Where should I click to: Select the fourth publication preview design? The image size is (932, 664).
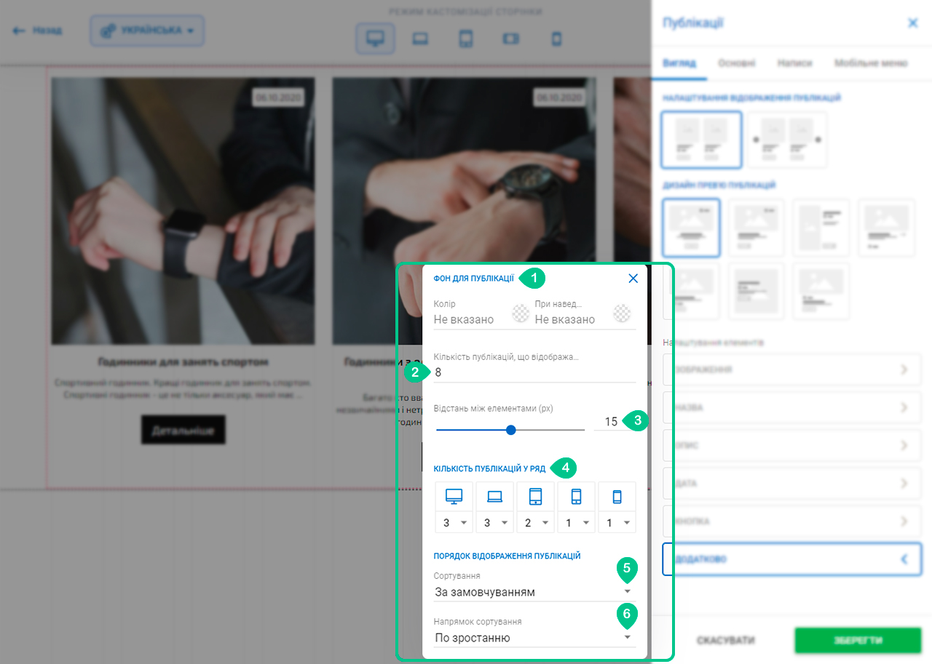point(886,228)
